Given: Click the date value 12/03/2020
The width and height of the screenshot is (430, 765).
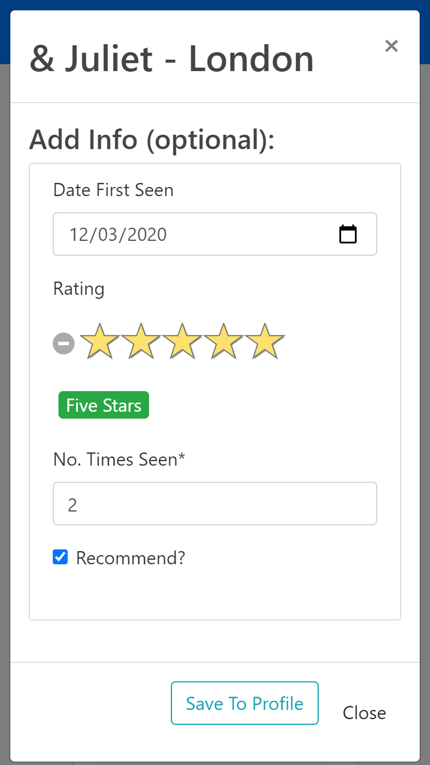Looking at the screenshot, I should pos(119,234).
